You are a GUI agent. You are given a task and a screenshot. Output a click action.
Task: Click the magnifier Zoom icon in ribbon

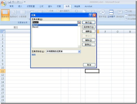coord(76,11)
